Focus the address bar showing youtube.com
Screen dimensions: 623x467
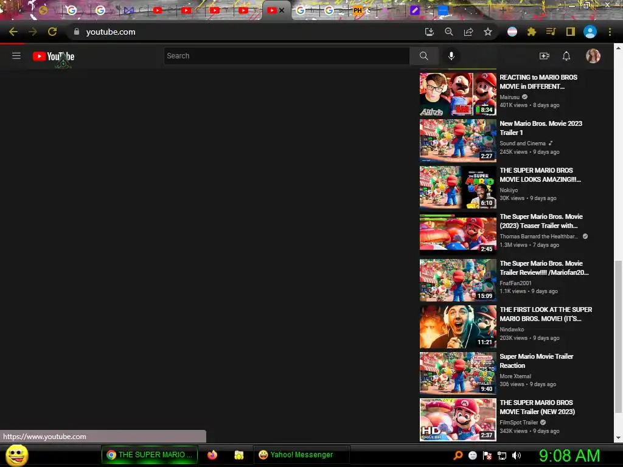246,32
